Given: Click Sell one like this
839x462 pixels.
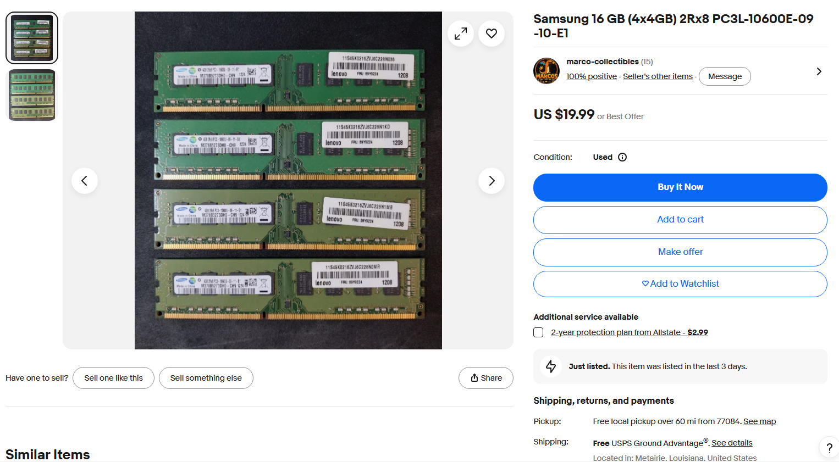Looking at the screenshot, I should coord(113,378).
